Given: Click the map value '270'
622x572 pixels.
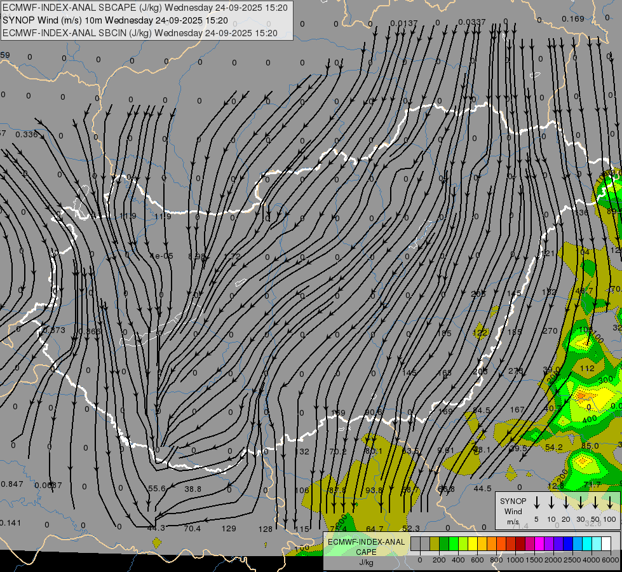Looking at the screenshot, I should tap(550, 330).
